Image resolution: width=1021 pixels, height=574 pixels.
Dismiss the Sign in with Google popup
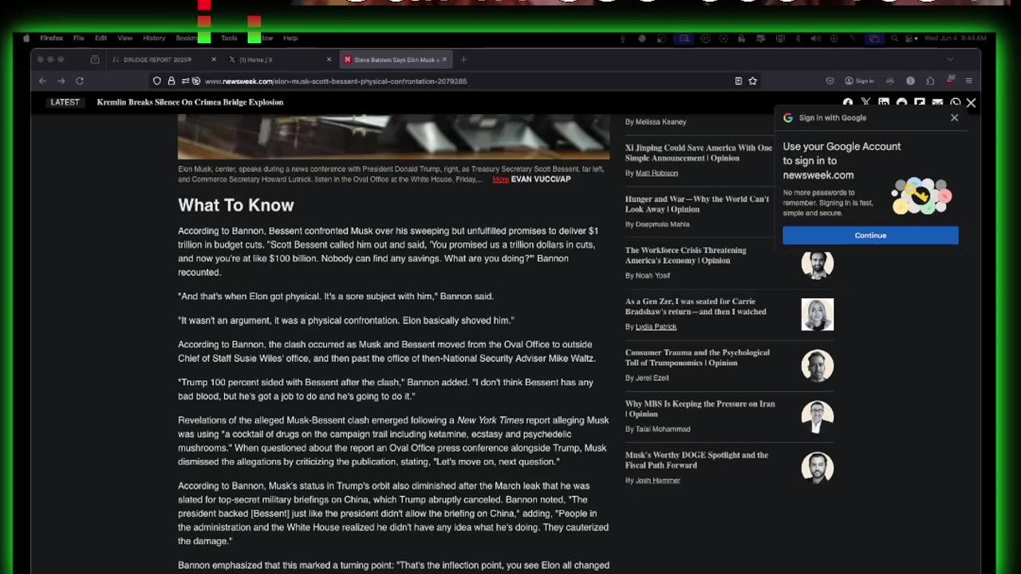(x=954, y=117)
